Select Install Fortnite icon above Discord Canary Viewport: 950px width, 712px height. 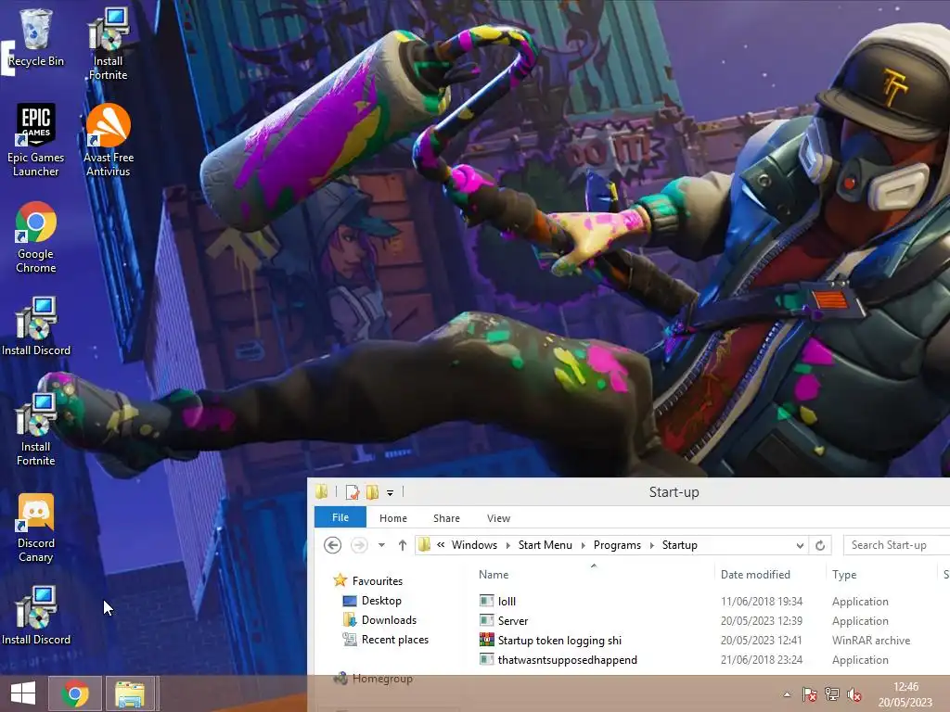pos(36,429)
